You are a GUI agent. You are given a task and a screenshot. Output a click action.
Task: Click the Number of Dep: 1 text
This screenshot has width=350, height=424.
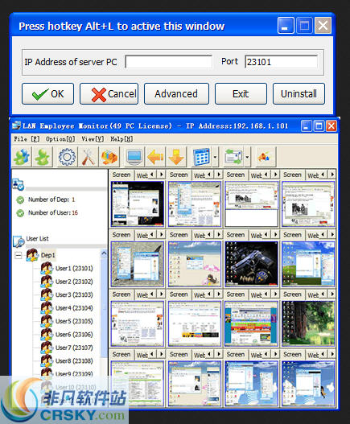point(51,200)
